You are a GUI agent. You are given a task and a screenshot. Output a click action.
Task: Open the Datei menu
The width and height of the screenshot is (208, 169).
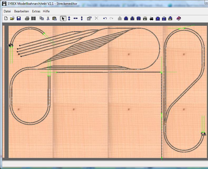coord(7,11)
